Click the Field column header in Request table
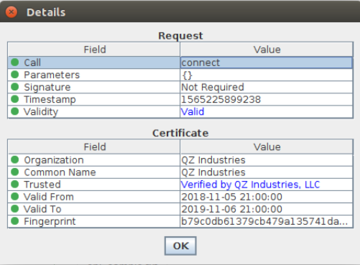This screenshot has width=360, height=265. point(94,49)
